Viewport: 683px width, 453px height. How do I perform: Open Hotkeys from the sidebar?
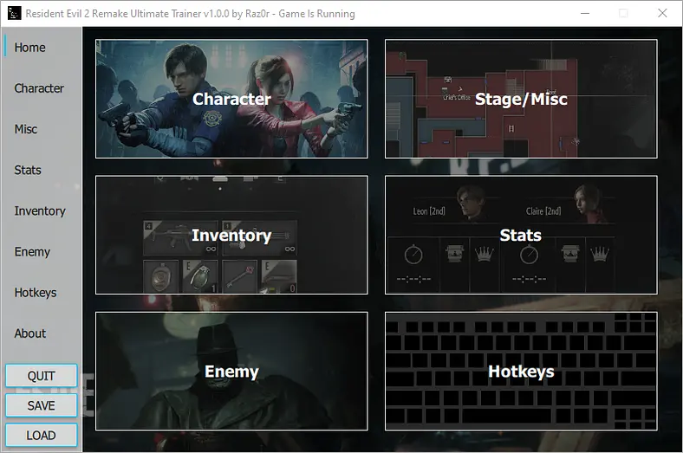(x=36, y=293)
